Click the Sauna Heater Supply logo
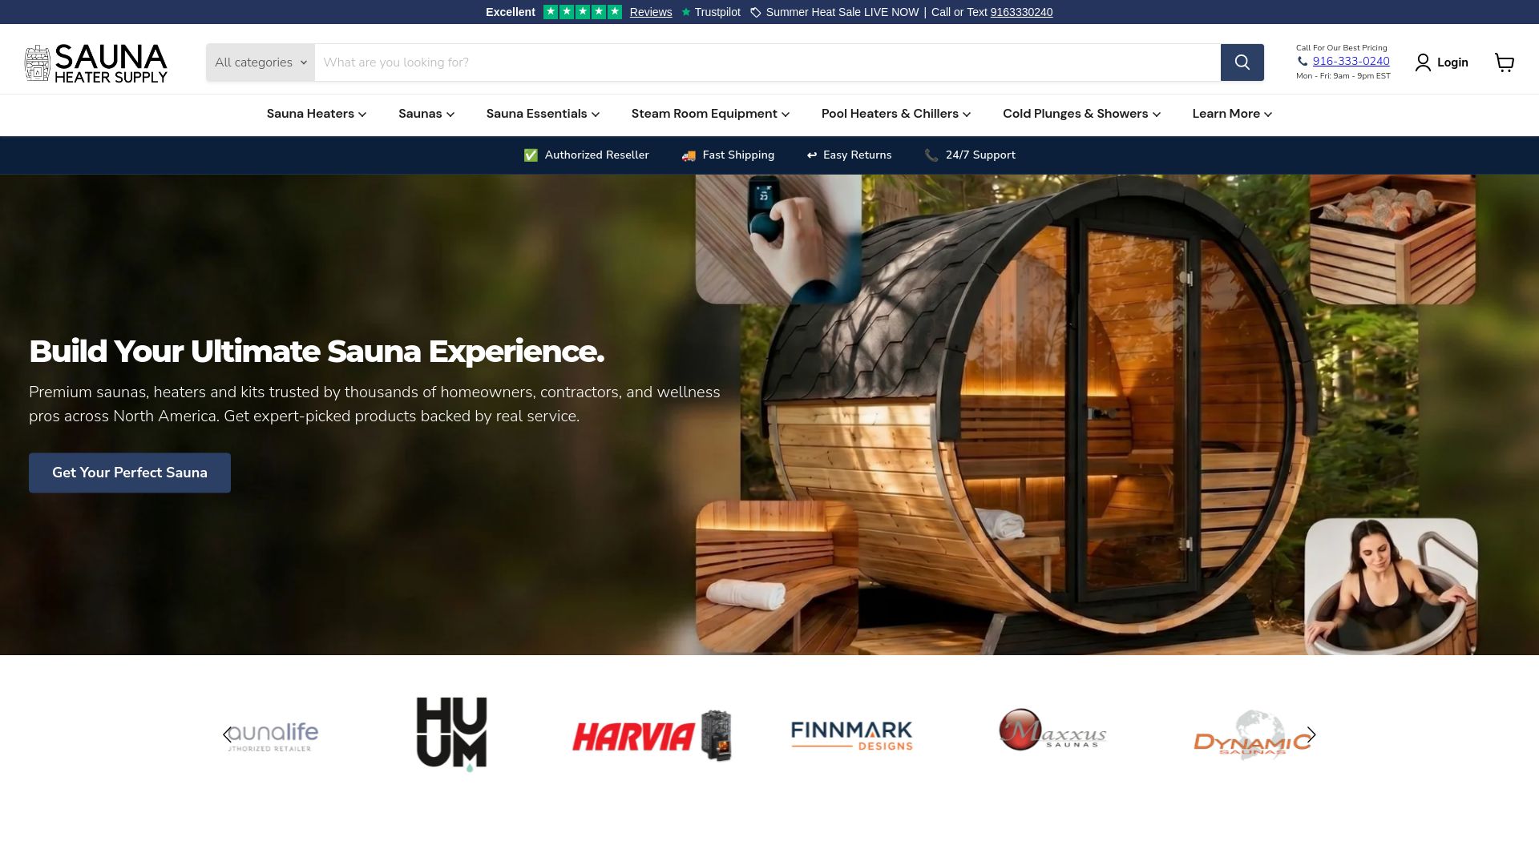Screen dimensions: 1539x865 click(96, 63)
